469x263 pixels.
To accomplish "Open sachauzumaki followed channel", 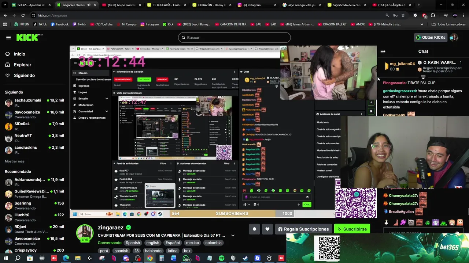I will tap(34, 103).
